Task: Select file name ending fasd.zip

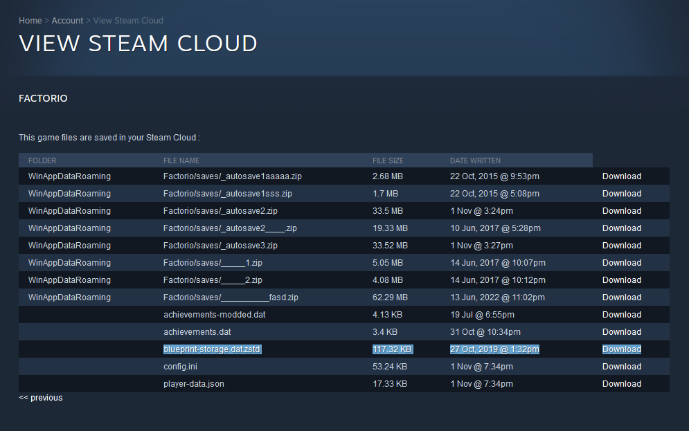Action: click(231, 297)
